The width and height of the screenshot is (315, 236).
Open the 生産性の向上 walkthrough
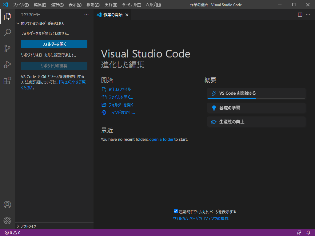[x=256, y=122]
